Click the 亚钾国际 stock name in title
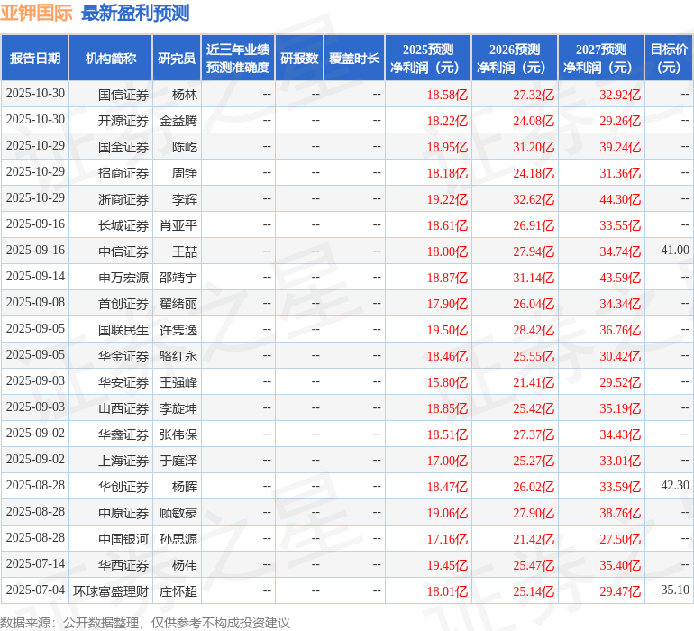 [x=37, y=13]
